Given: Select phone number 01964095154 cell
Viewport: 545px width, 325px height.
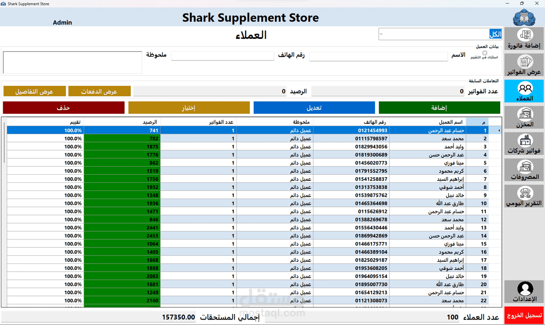Looking at the screenshot, I should [x=351, y=277].
